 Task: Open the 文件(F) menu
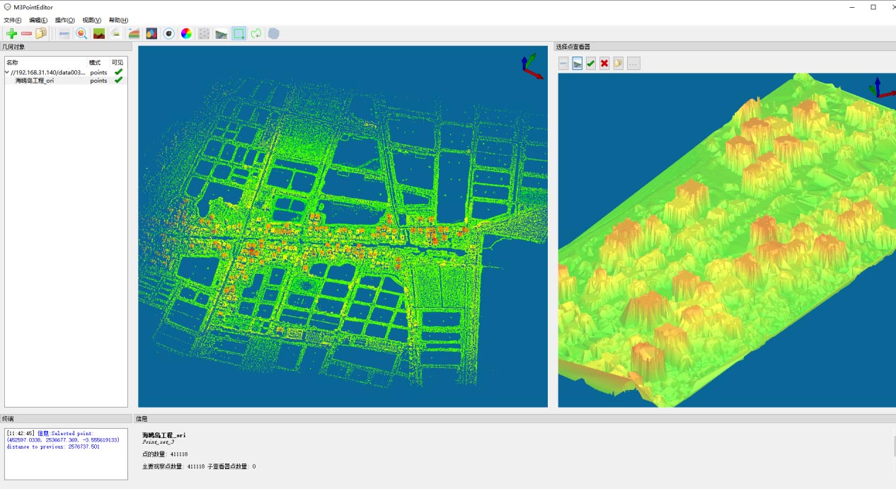coord(13,21)
